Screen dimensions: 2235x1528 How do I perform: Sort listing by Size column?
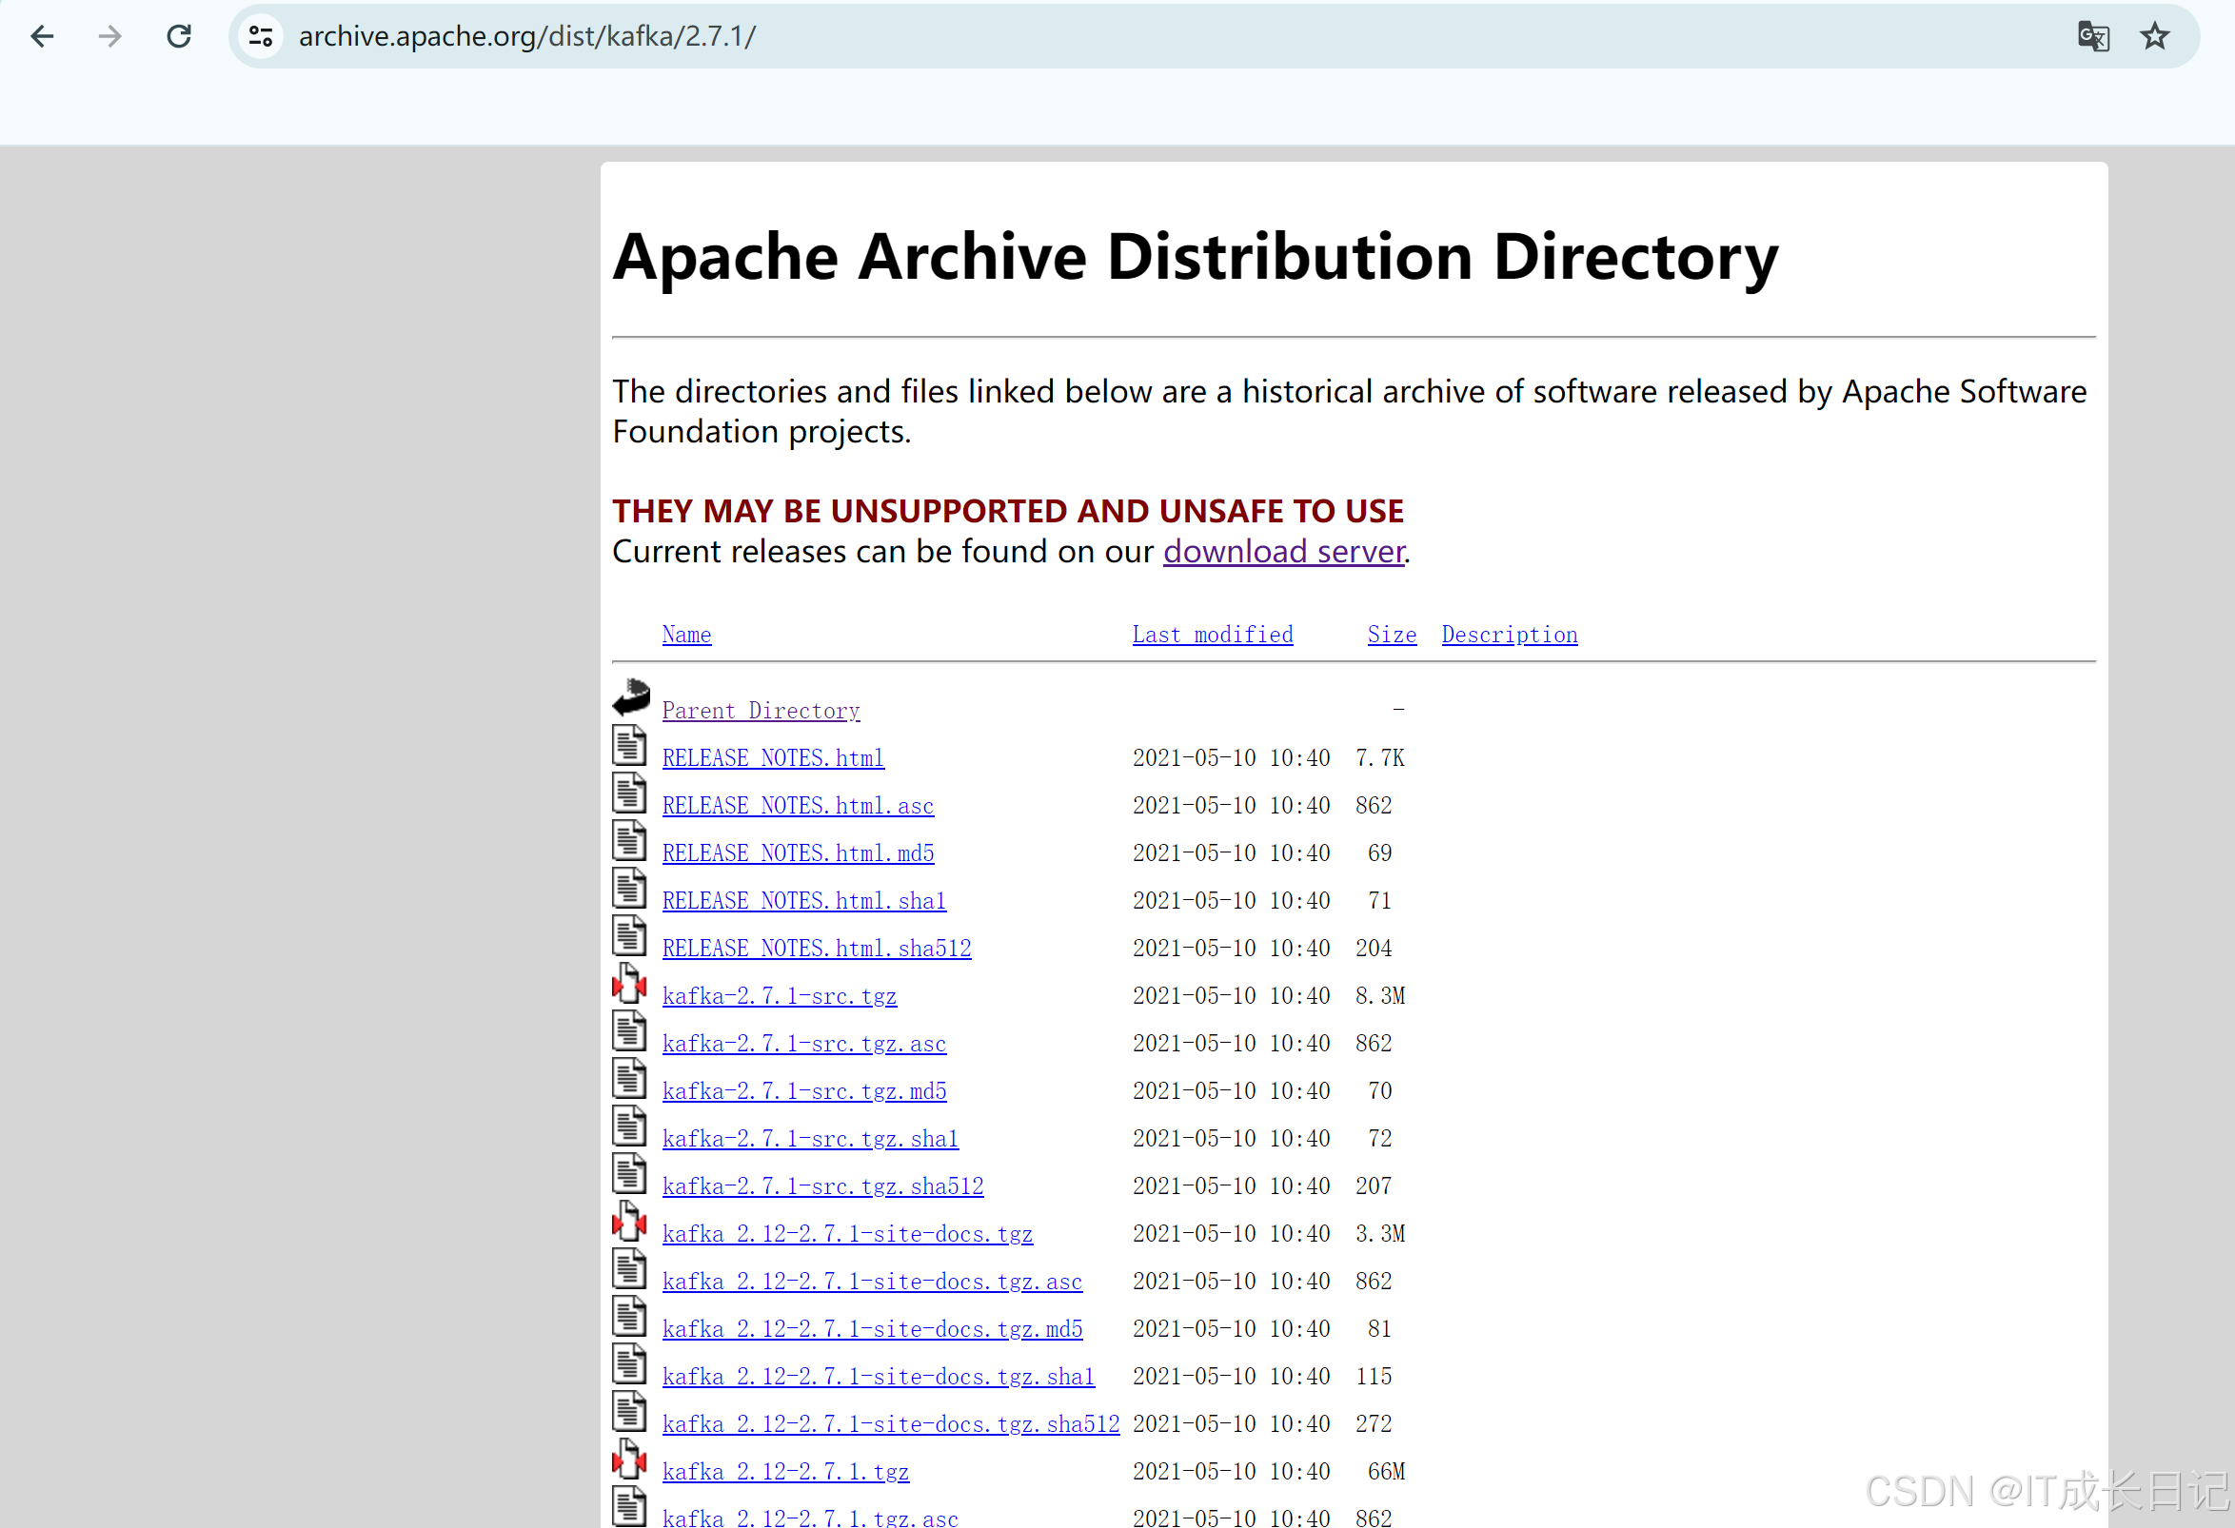pyautogui.click(x=1392, y=635)
